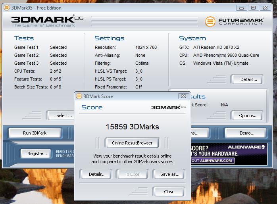Click the View your benchmark result details text
Viewport: 277px width, 204px height.
[x=132, y=159]
